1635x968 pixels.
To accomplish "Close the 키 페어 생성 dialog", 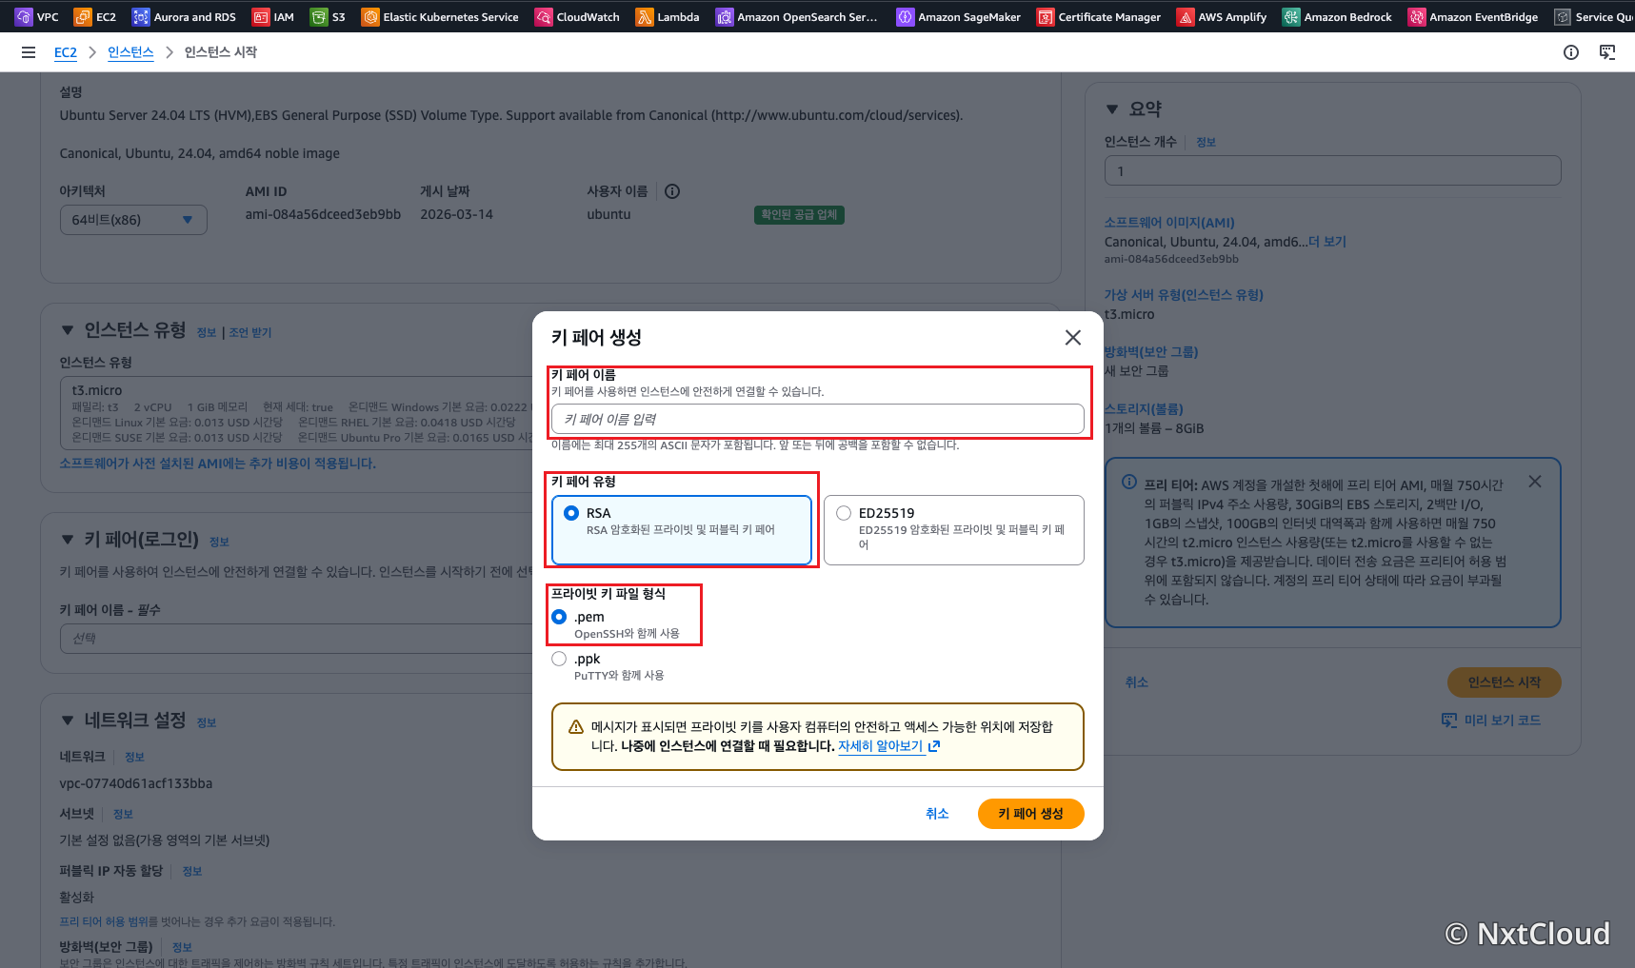I will [1073, 337].
